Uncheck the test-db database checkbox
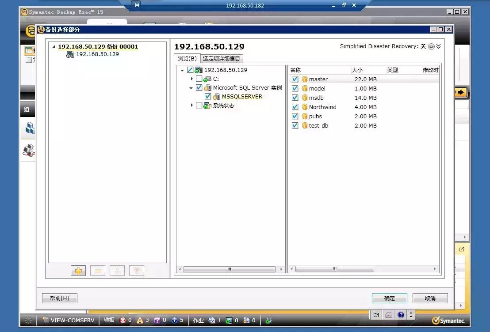The width and height of the screenshot is (490, 332). 295,125
